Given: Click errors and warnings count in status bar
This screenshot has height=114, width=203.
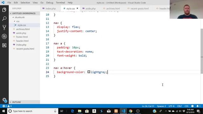Looking at the screenshot, I should coord(7,106).
